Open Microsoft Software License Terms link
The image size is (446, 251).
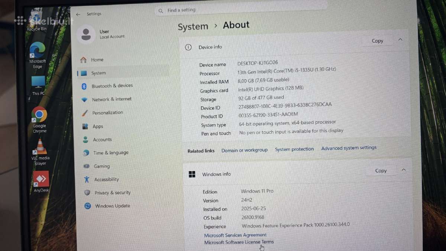(239, 242)
